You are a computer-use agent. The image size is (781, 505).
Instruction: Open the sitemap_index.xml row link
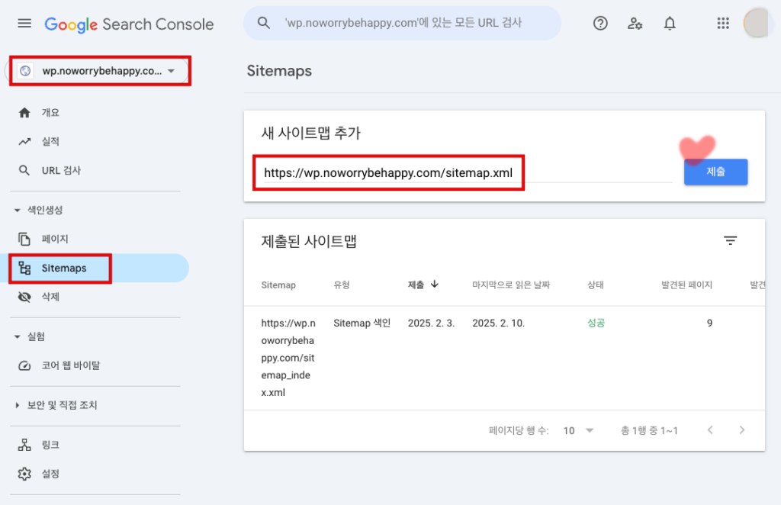coord(288,358)
